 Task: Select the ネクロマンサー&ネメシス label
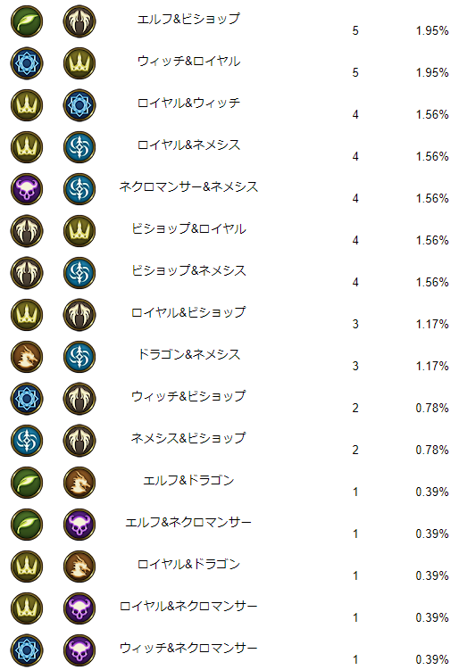tap(188, 186)
